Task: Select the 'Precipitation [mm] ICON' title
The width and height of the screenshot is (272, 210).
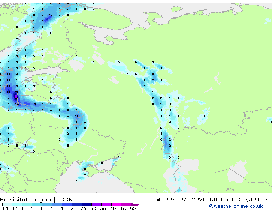Action: pyautogui.click(x=36, y=200)
